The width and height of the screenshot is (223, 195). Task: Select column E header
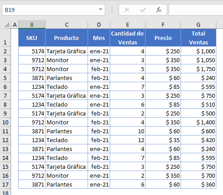click(x=128, y=24)
